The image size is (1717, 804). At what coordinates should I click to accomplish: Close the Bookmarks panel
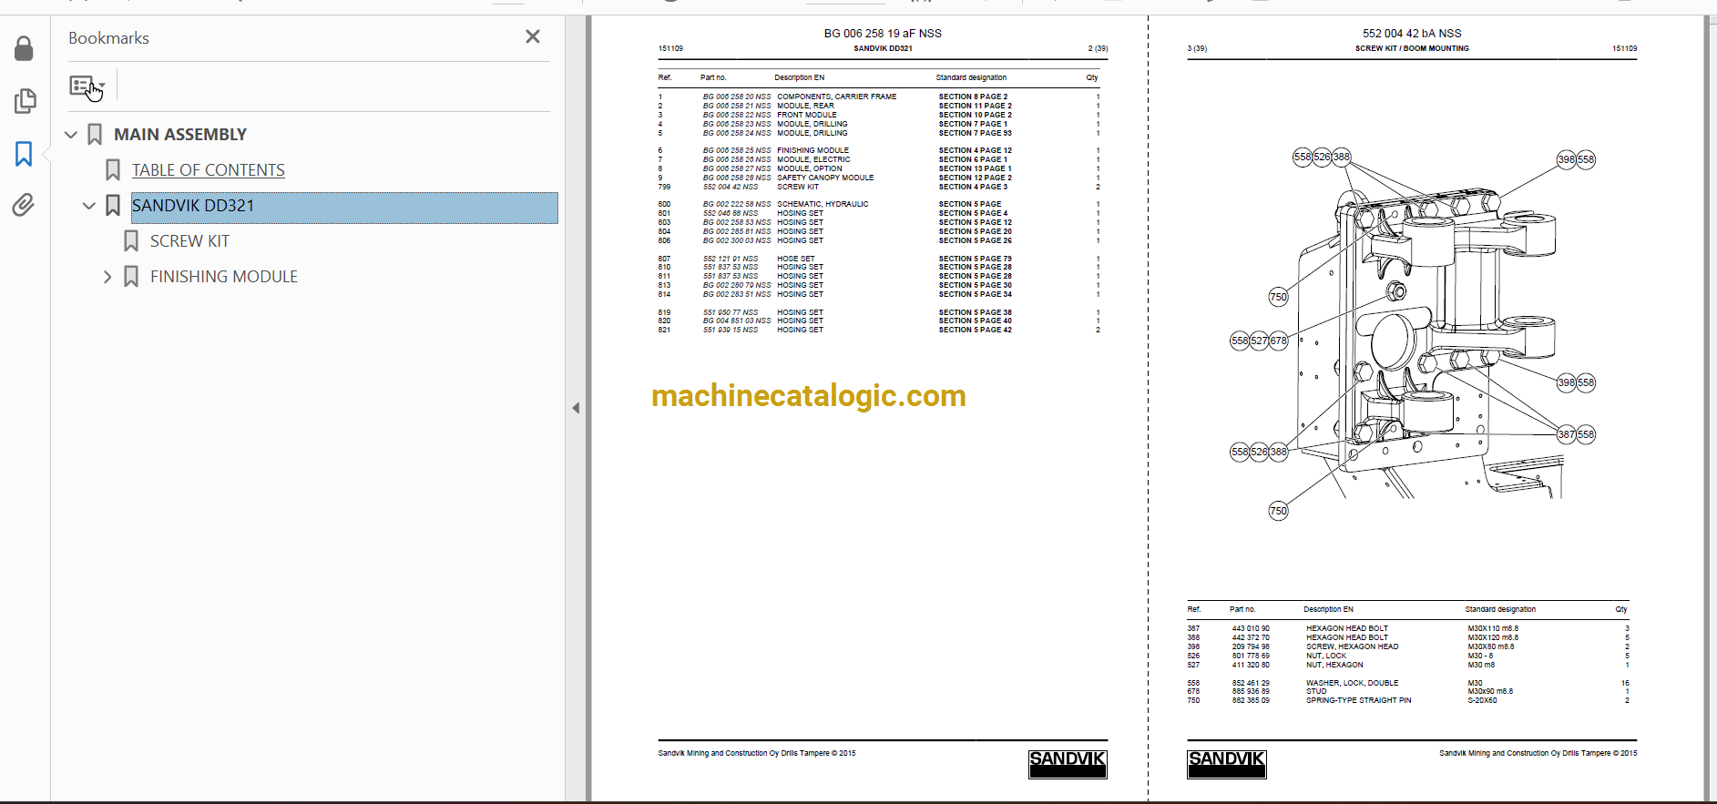pos(533,36)
